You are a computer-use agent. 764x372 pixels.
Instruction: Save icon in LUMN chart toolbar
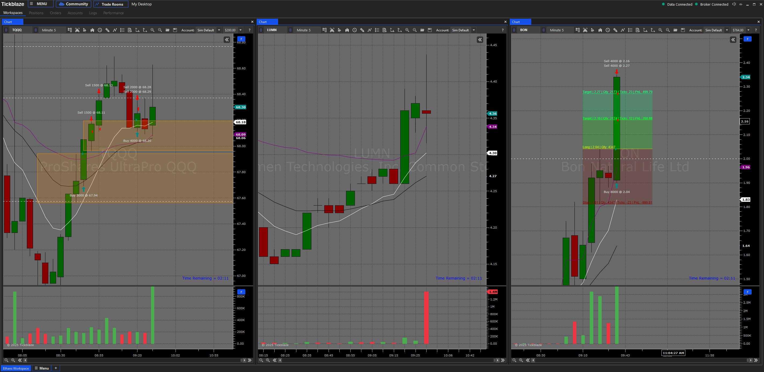(430, 30)
